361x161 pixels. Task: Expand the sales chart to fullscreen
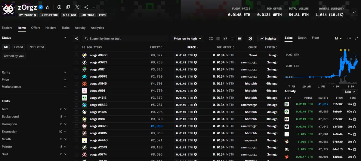tap(356, 38)
